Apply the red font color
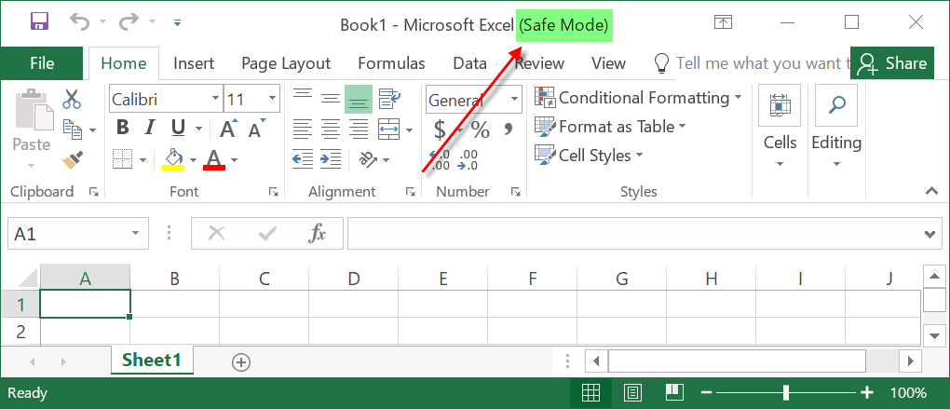 [214, 159]
